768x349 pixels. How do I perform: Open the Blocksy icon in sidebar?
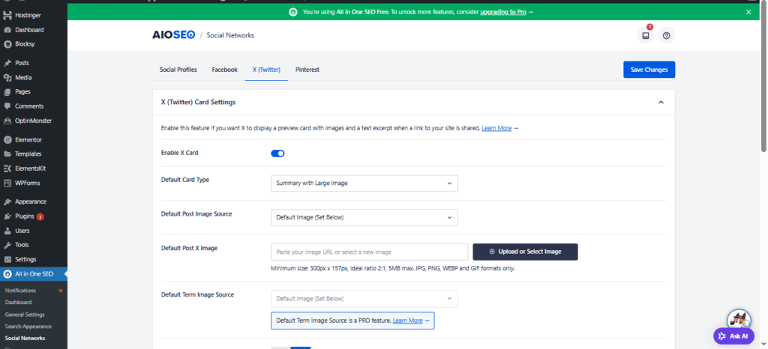tap(7, 44)
